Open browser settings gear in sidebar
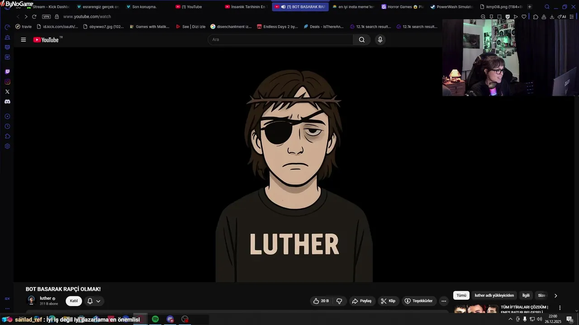The image size is (579, 325). click(7, 146)
